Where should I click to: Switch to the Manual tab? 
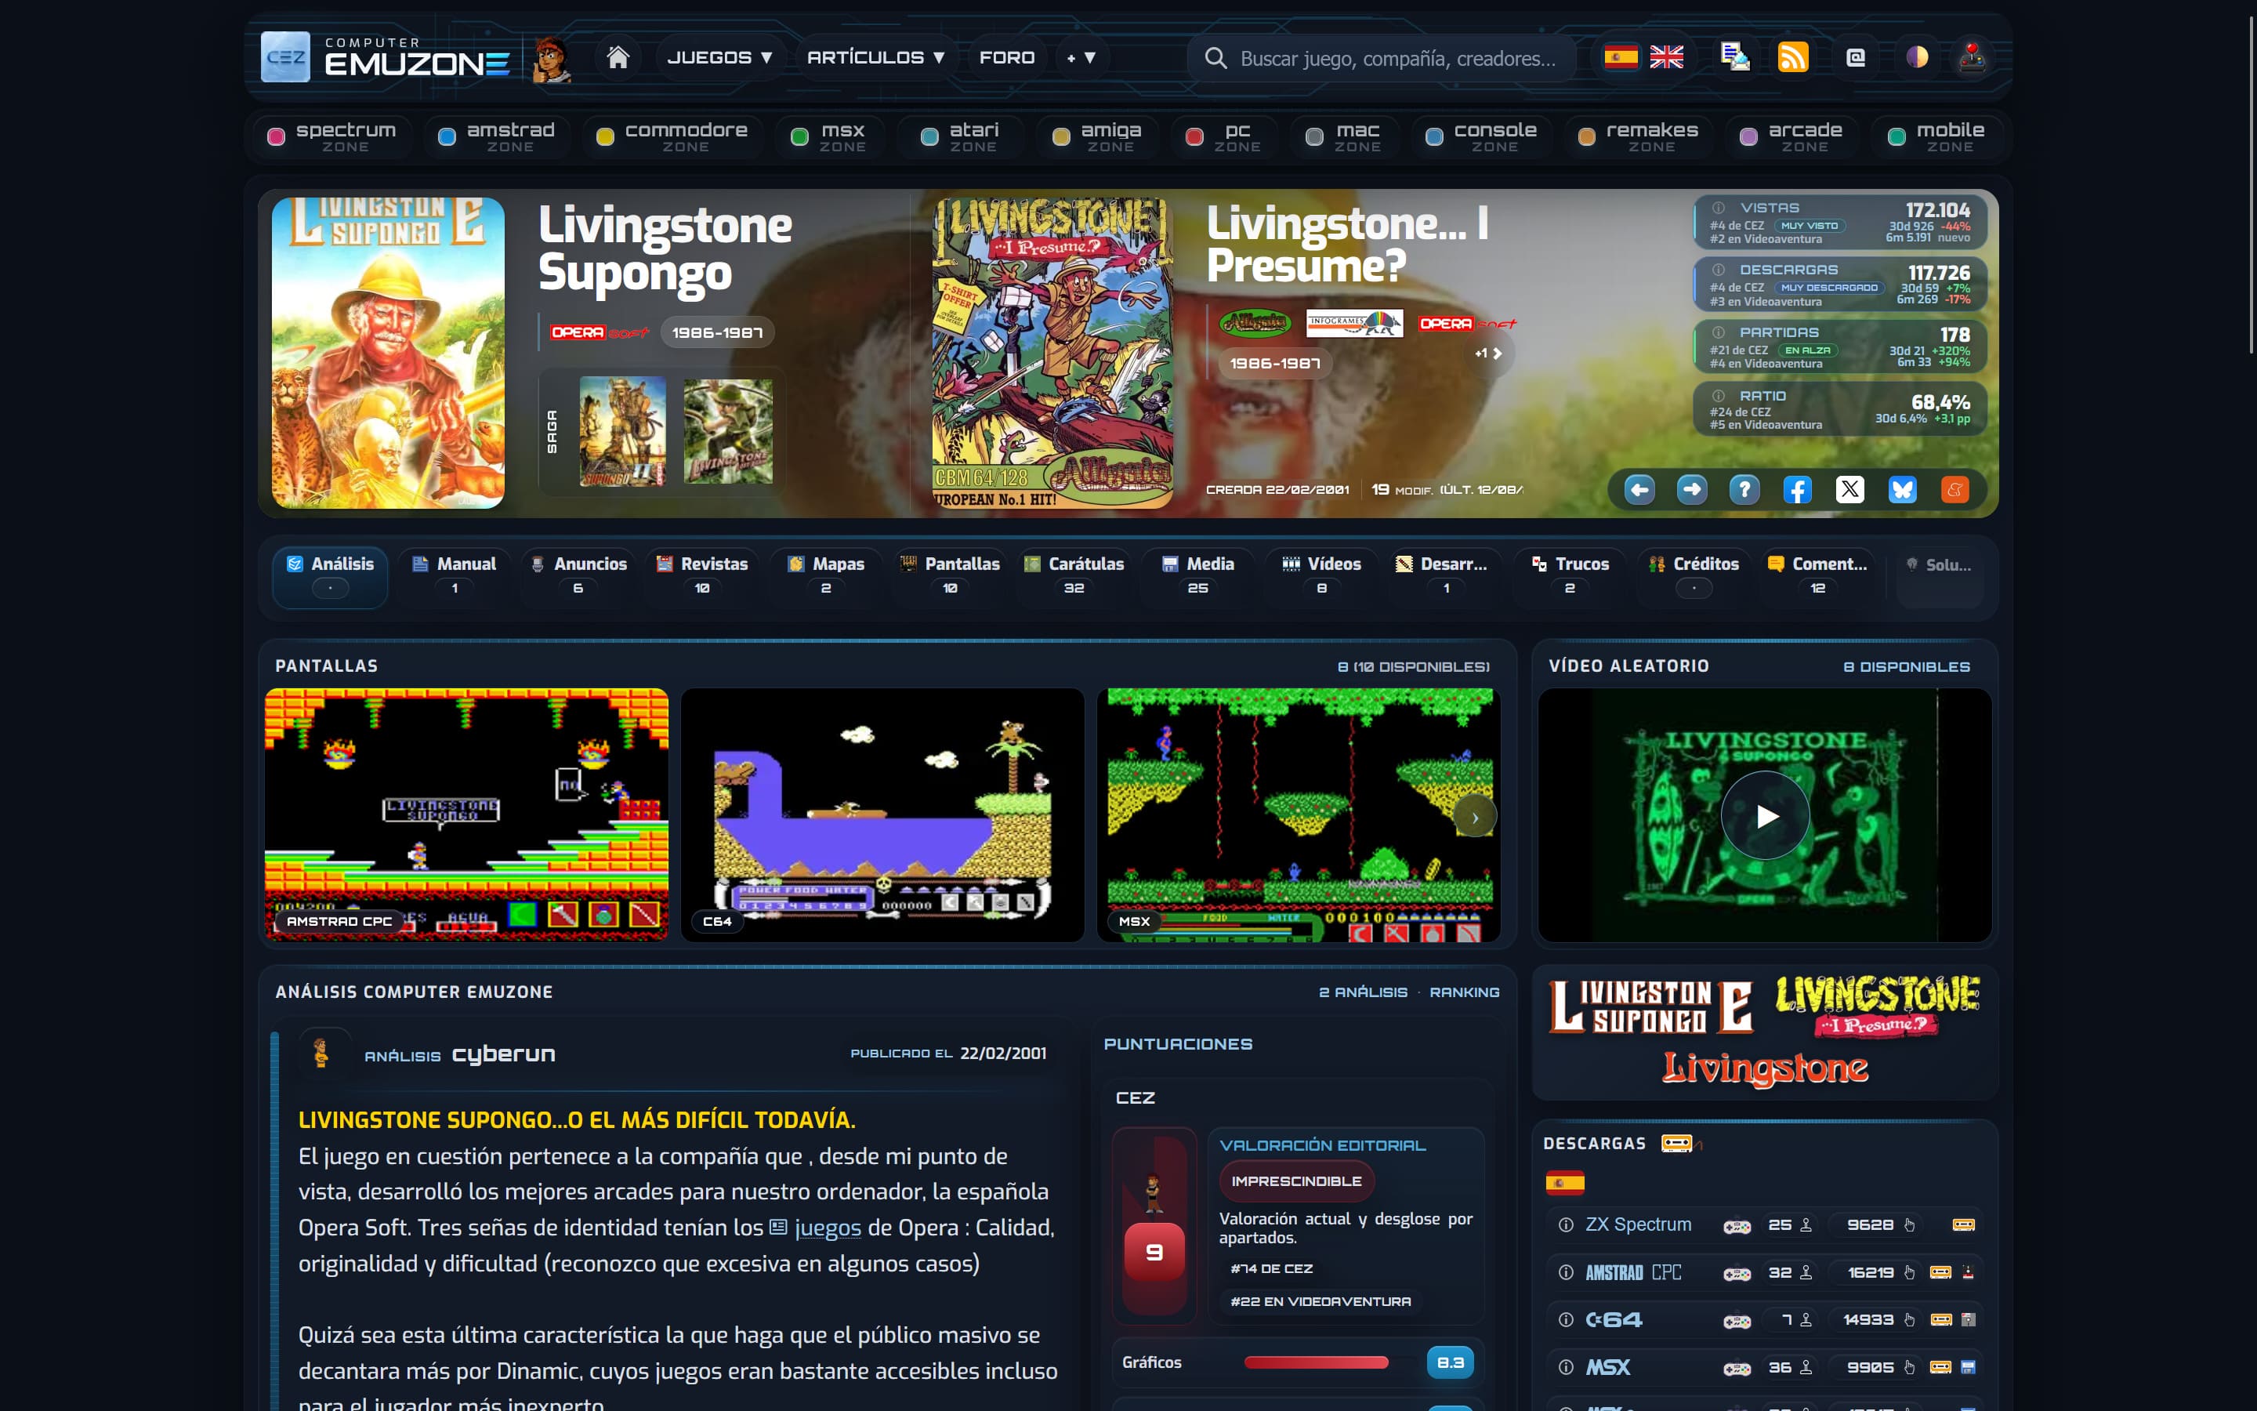click(x=455, y=577)
